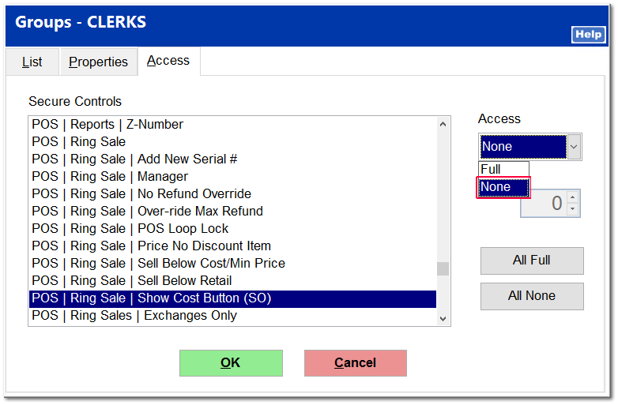618x405 pixels.
Task: Select POS | Reports | Z-Number entry
Action: (x=107, y=124)
